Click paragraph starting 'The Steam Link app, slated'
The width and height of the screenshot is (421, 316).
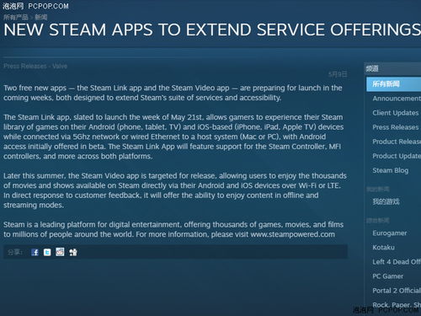pyautogui.click(x=173, y=137)
